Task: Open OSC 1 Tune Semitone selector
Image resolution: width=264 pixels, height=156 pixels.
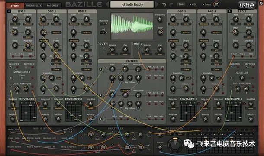Action: coord(43,24)
